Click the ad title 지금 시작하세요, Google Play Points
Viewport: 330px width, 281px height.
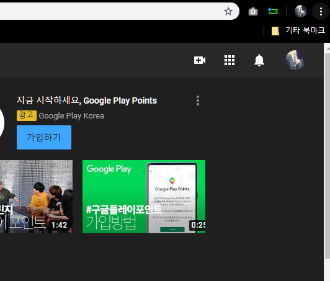pyautogui.click(x=87, y=100)
